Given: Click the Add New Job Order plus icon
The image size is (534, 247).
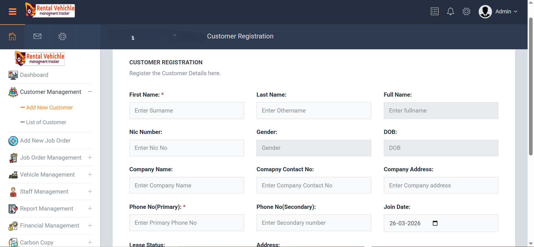Looking at the screenshot, I should click(13, 141).
